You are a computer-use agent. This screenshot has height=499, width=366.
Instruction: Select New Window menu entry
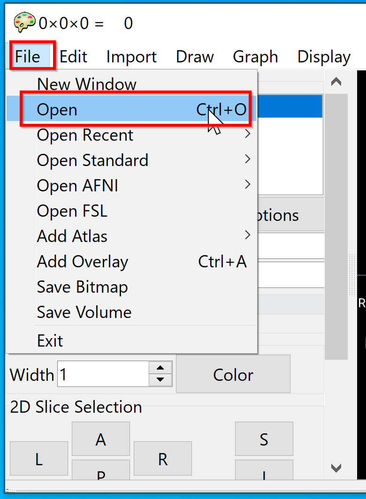coord(131,83)
